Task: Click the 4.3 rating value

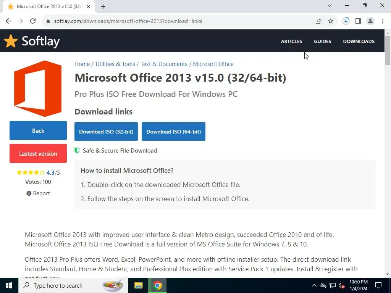Action: point(50,173)
